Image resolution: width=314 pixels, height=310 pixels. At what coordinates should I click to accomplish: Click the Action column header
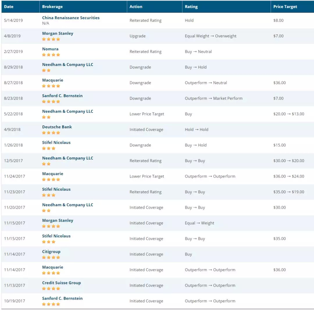[136, 7]
